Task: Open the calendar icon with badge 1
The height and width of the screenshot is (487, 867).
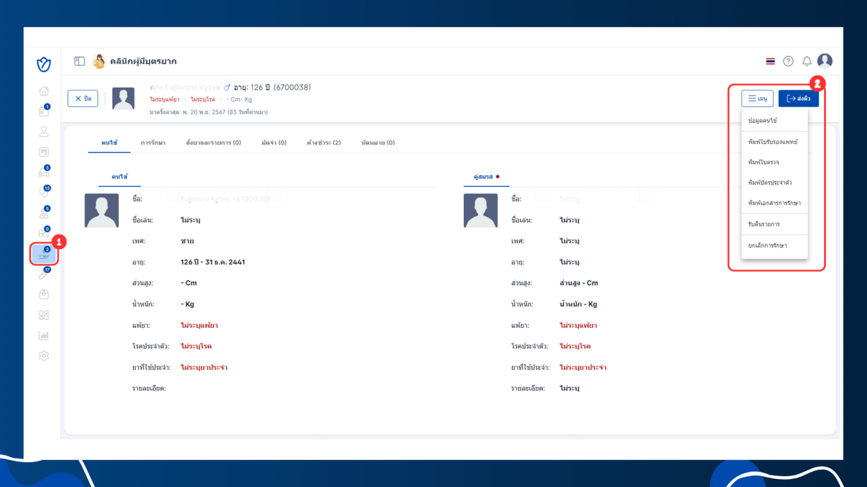Action: [x=43, y=111]
